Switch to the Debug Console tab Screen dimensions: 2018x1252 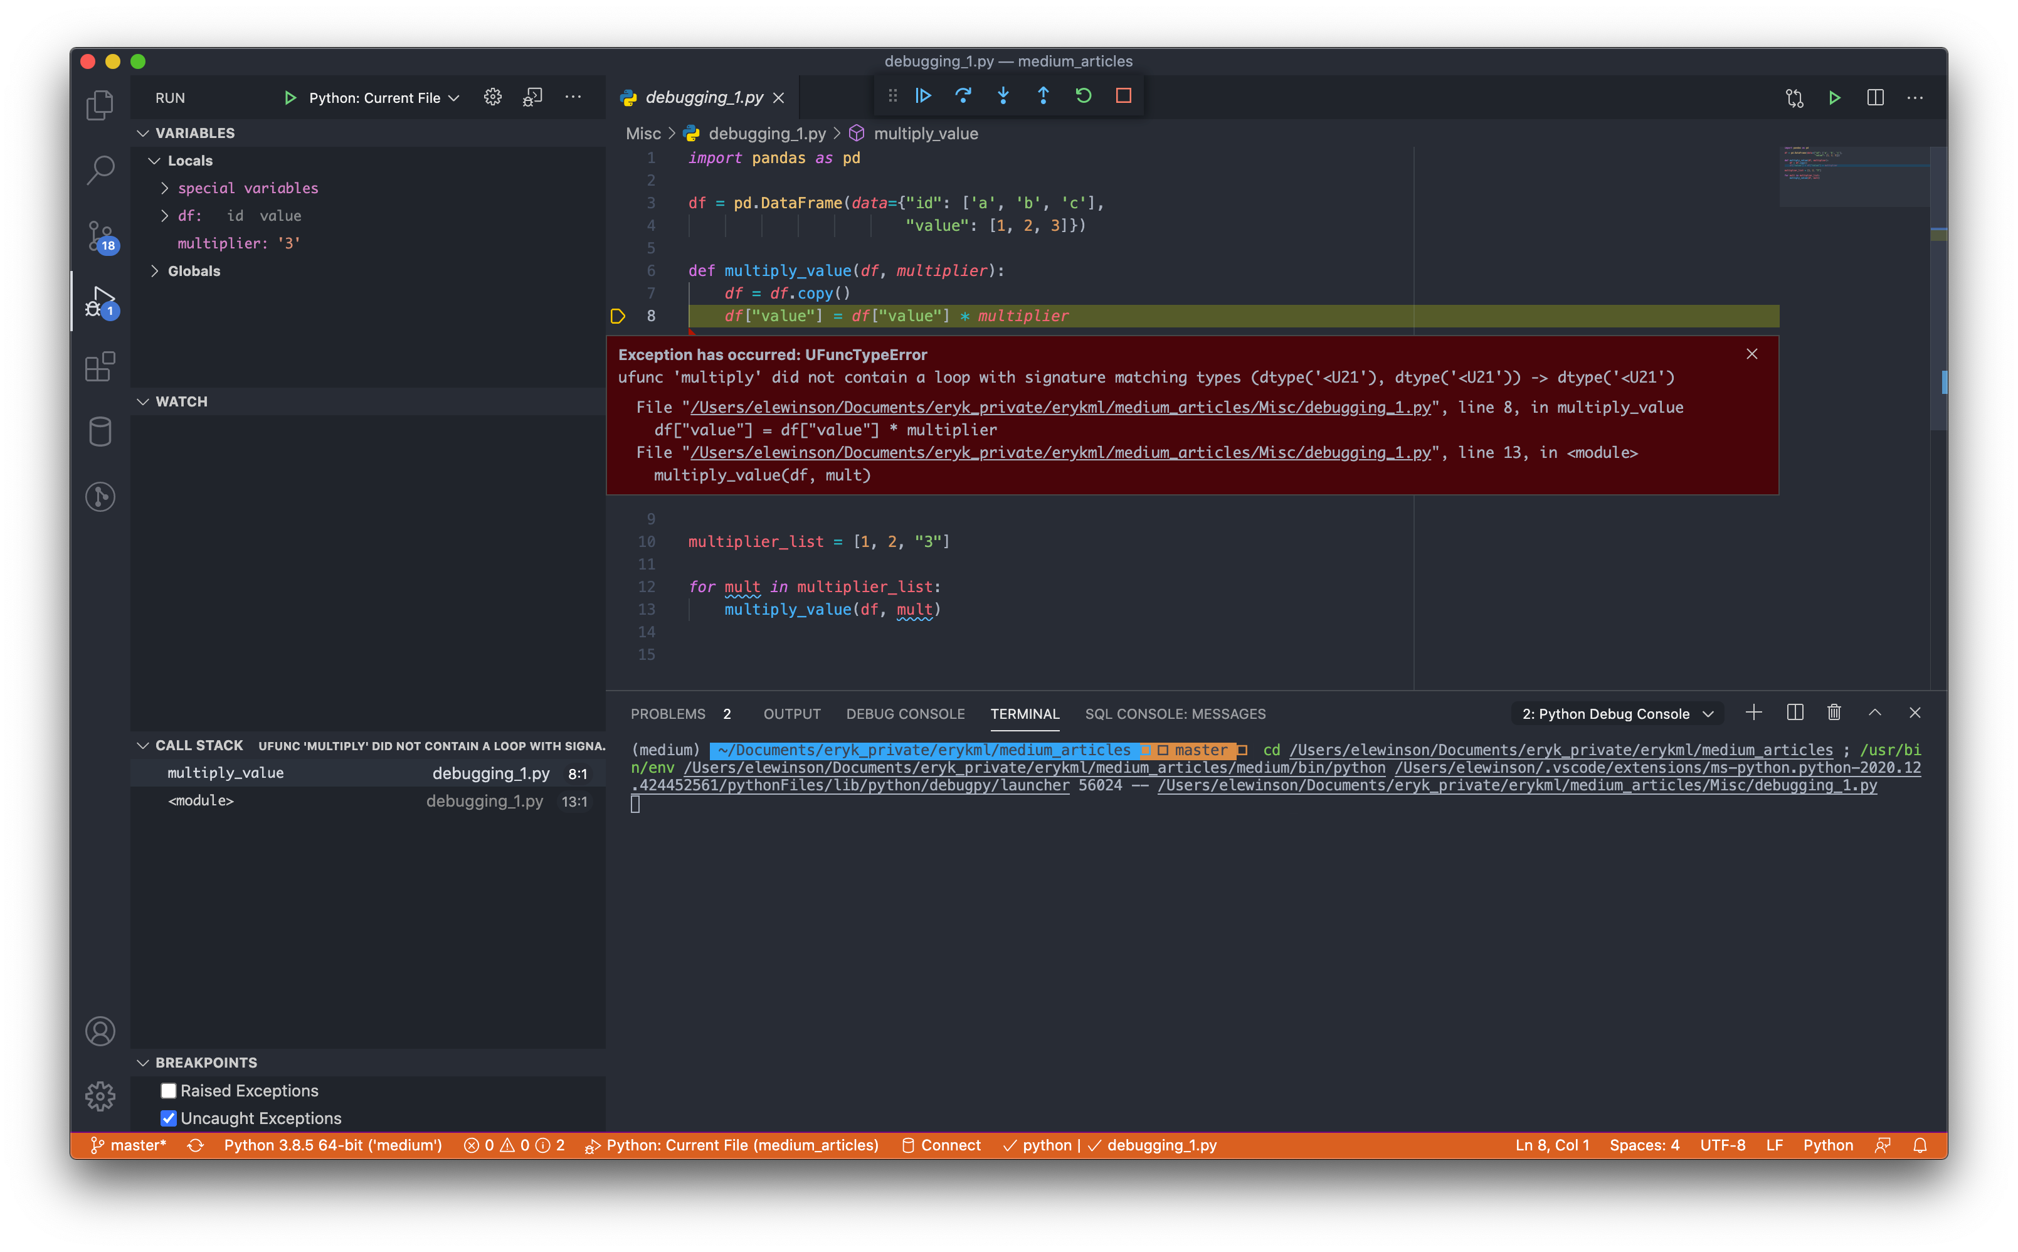pos(905,714)
